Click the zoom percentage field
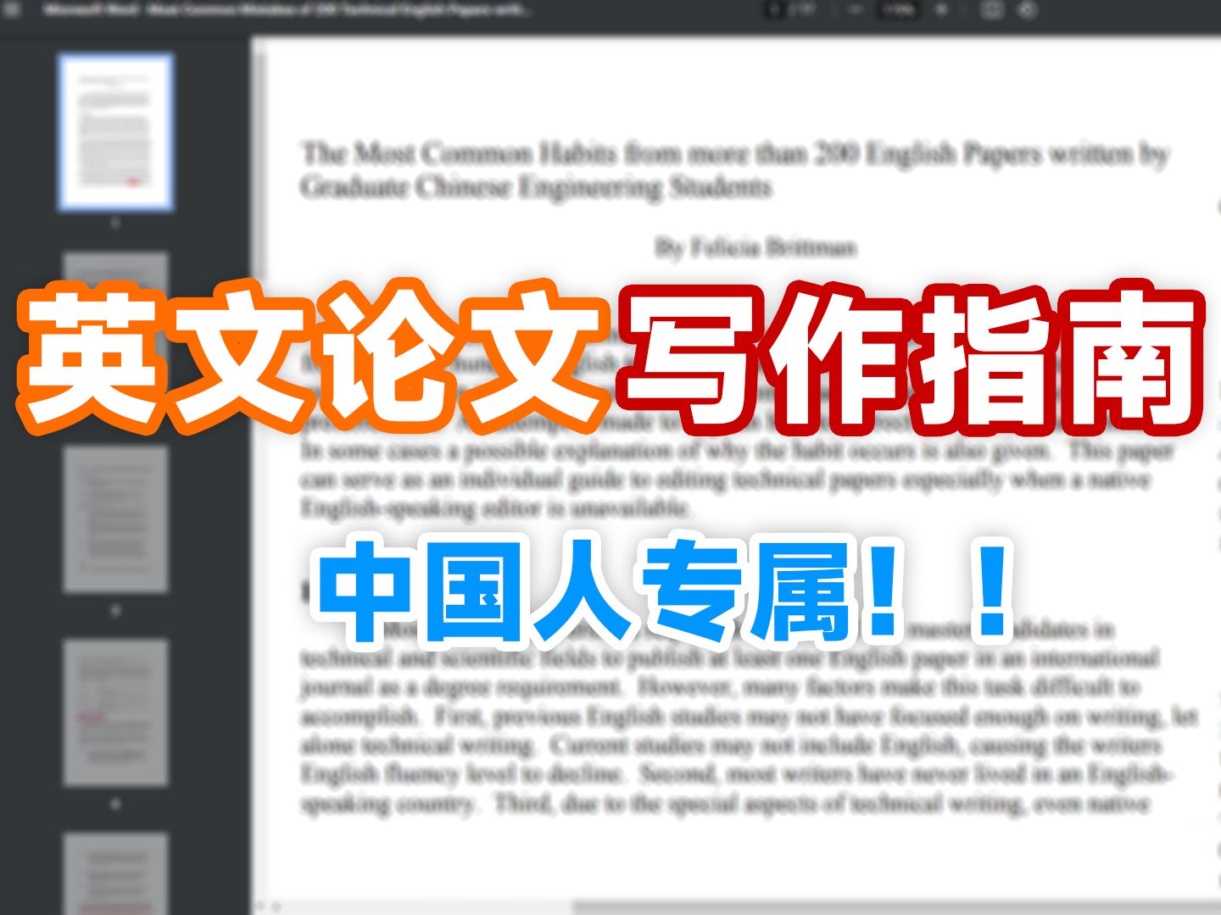This screenshot has width=1221, height=915. point(898,10)
